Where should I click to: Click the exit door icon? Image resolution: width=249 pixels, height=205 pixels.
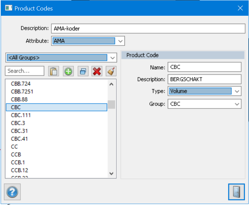236,192
